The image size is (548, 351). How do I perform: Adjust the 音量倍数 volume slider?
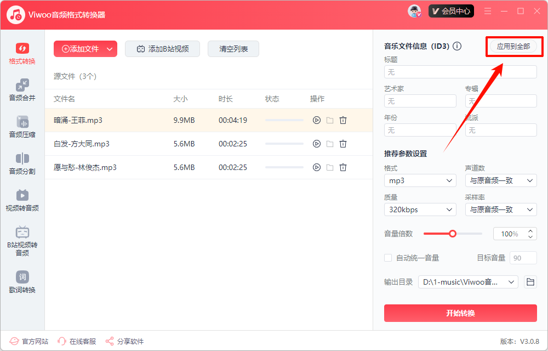pyautogui.click(x=453, y=233)
